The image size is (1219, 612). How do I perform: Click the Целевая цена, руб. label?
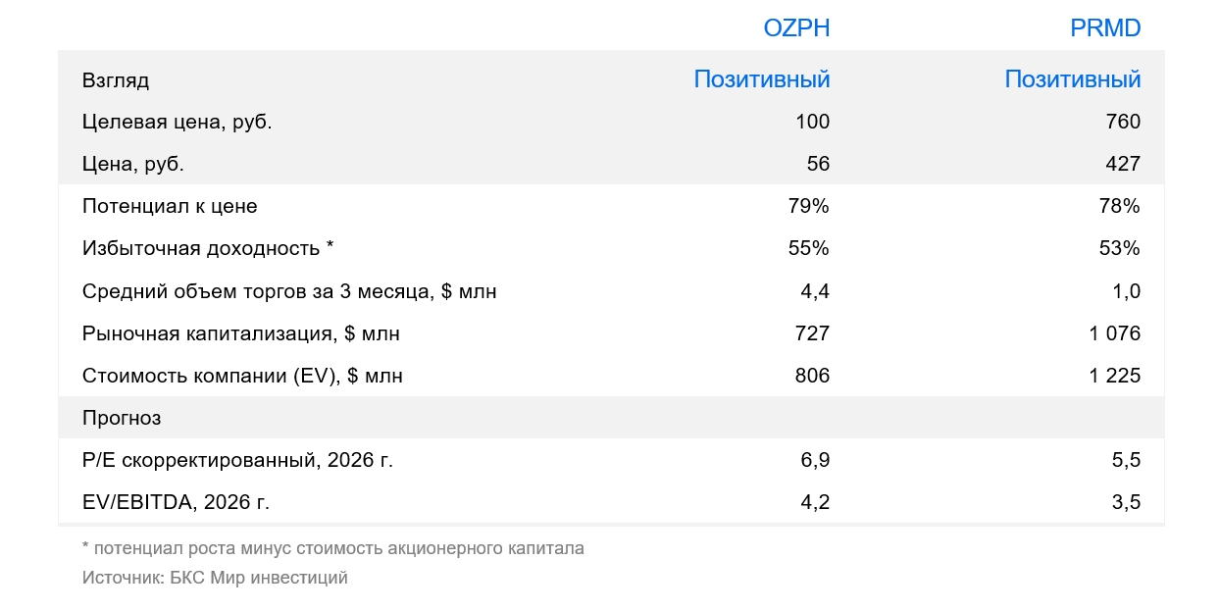(178, 122)
